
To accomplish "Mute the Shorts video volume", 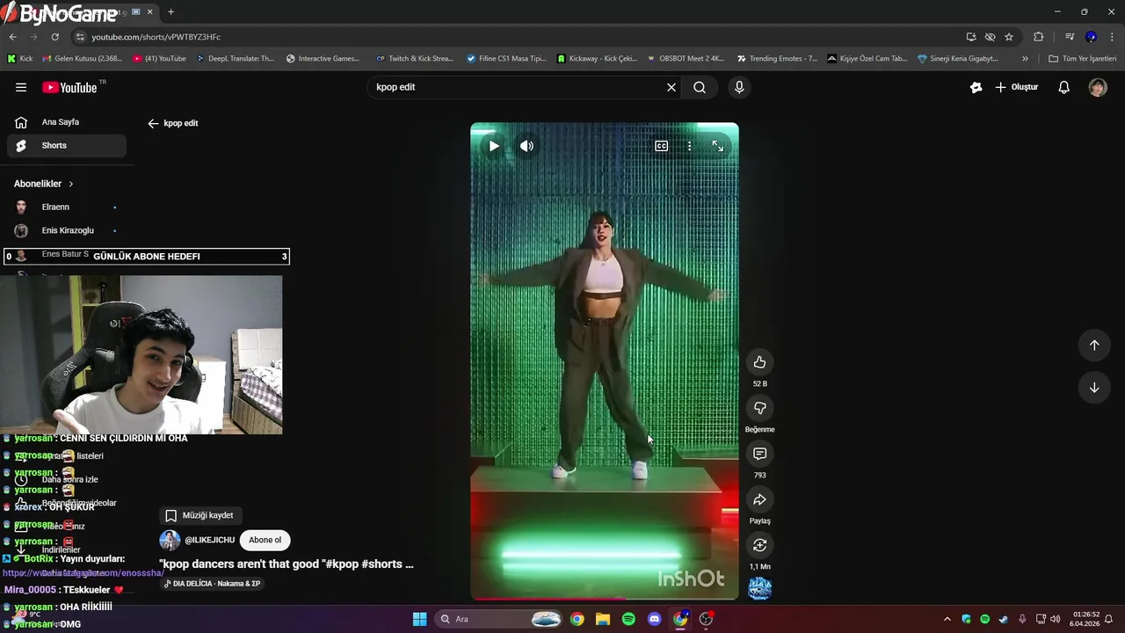I will (526, 146).
